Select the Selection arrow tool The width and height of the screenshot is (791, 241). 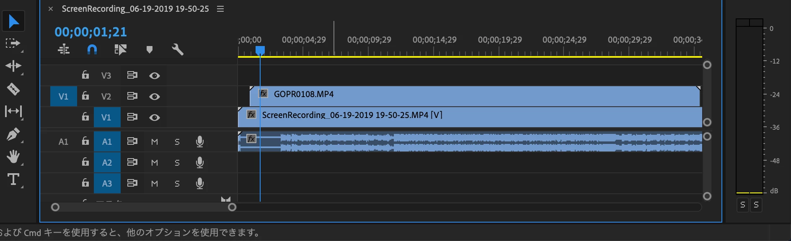(13, 21)
